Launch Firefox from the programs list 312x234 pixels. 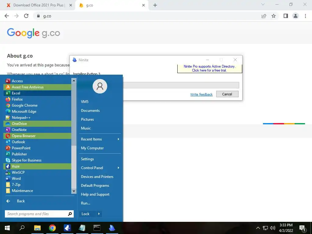point(37,99)
